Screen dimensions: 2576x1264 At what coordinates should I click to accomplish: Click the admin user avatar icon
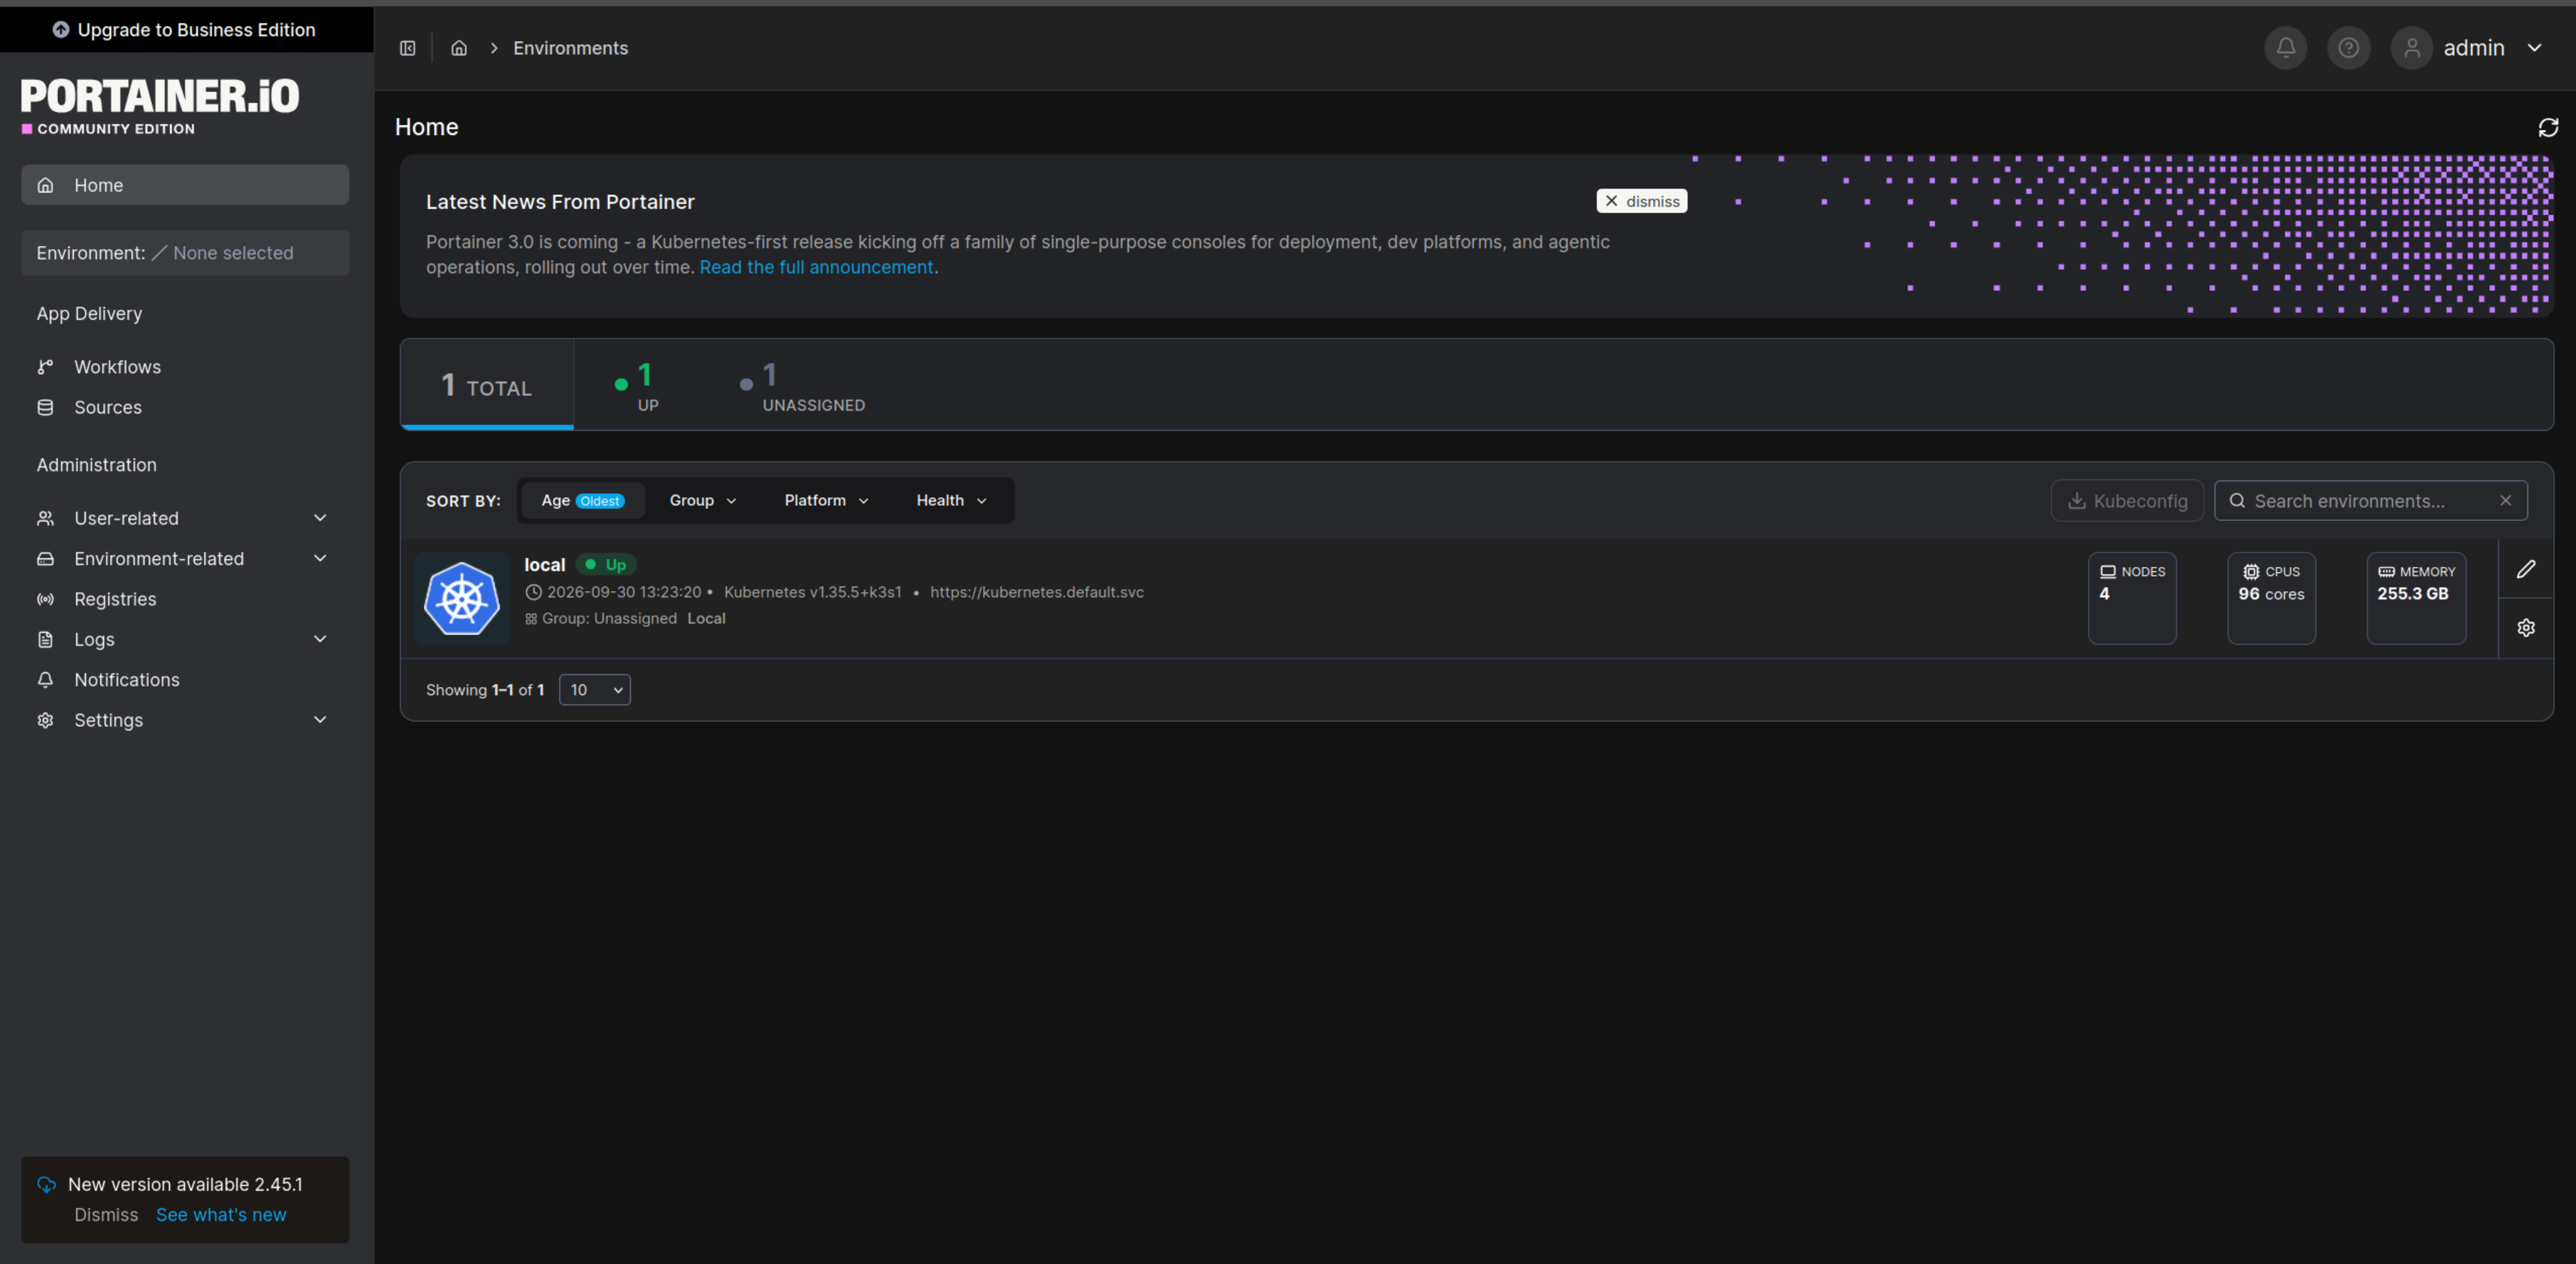pos(2412,48)
